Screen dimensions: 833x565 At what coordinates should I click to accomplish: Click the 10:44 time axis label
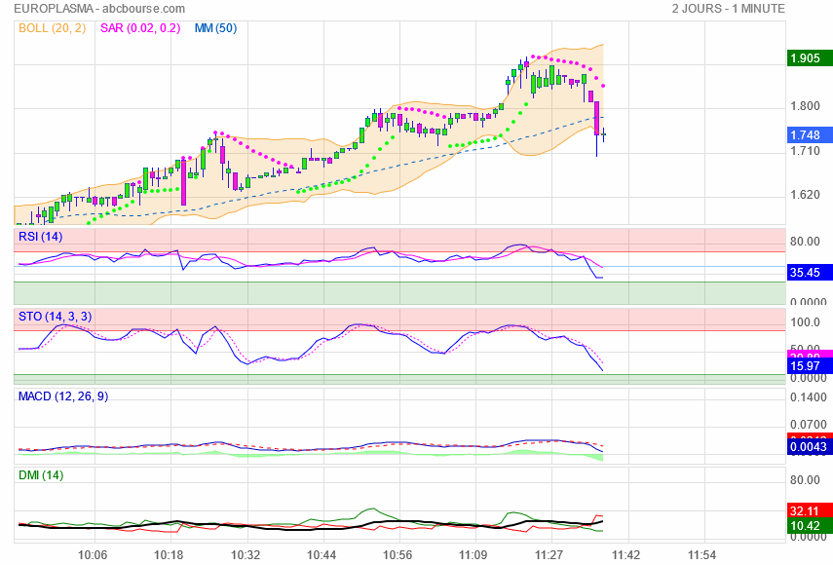pos(322,555)
